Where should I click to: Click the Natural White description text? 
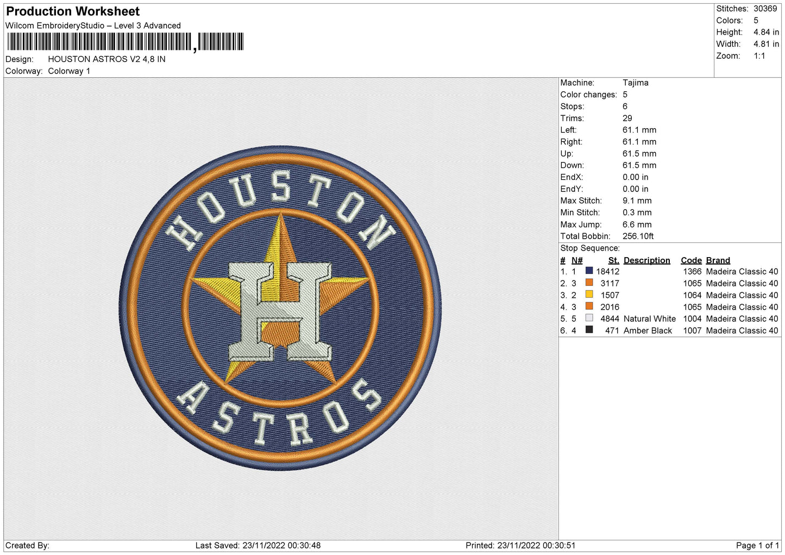click(650, 319)
